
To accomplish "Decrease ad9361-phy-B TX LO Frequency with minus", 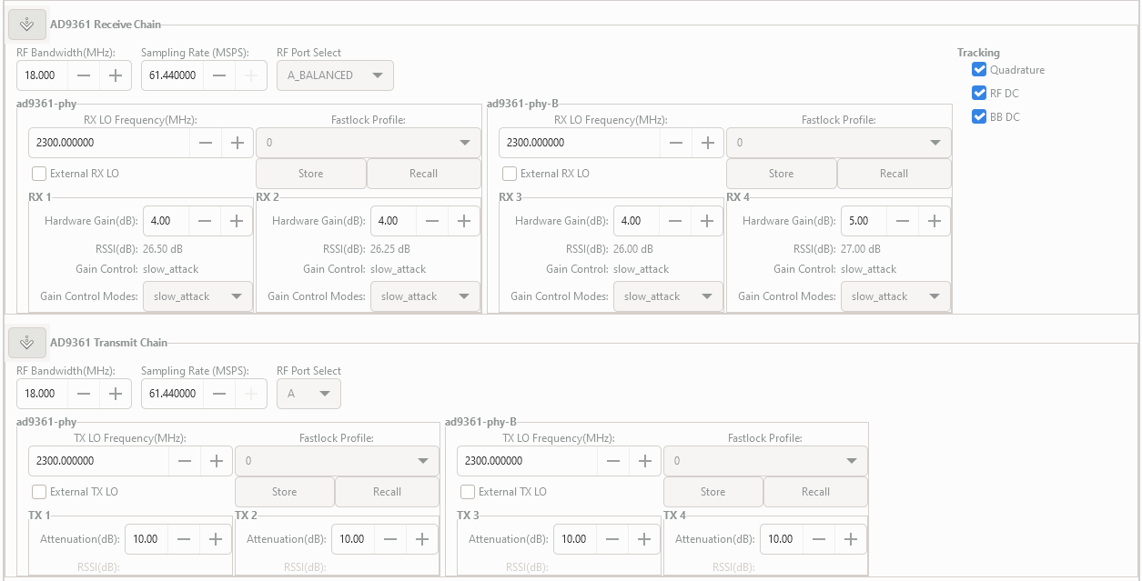I will click(x=613, y=461).
